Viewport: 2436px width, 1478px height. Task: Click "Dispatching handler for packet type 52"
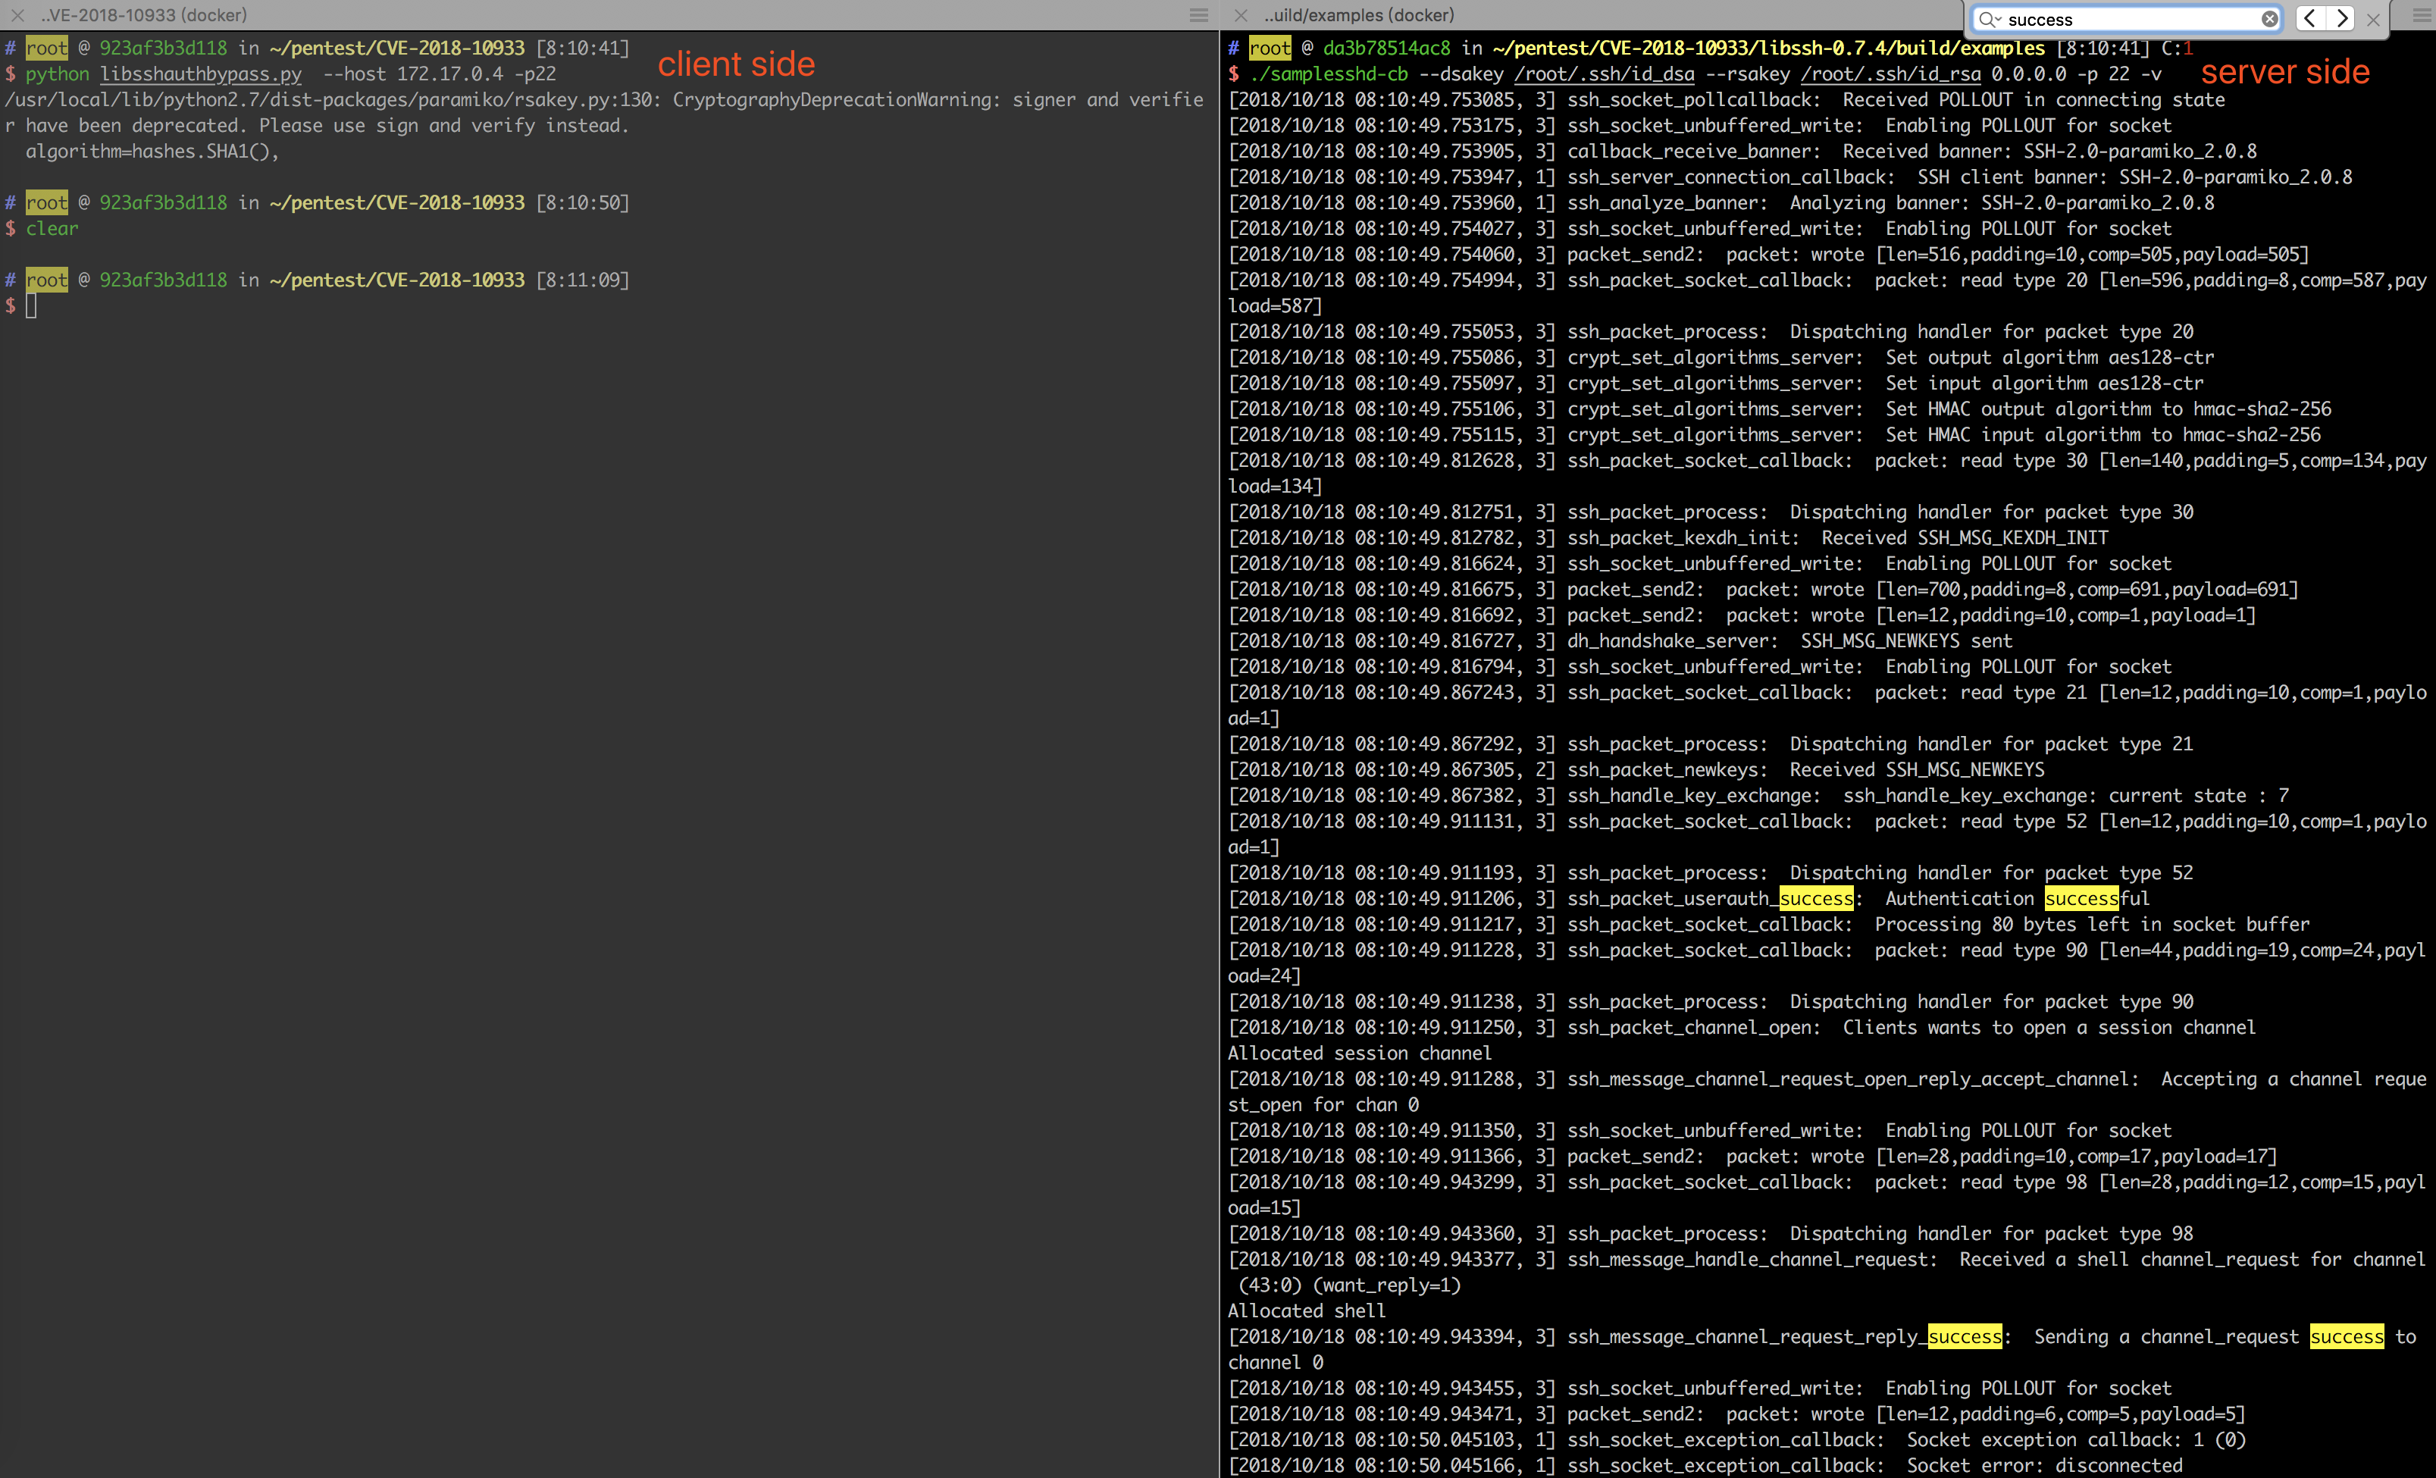1991,873
